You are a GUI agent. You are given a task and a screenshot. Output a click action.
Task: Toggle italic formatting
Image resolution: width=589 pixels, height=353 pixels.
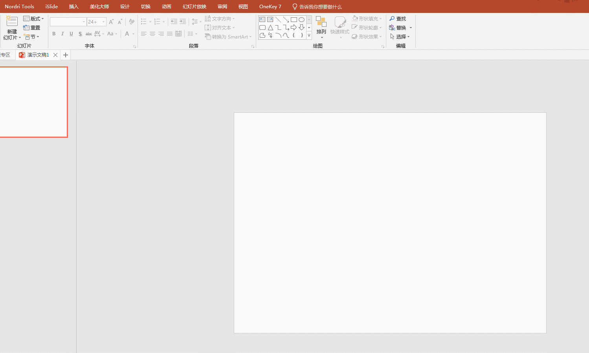point(62,34)
